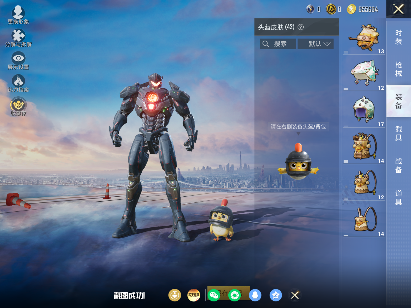411x308 pixels.
Task: Open the 更换形象 change appearance icon
Action: tap(18, 15)
